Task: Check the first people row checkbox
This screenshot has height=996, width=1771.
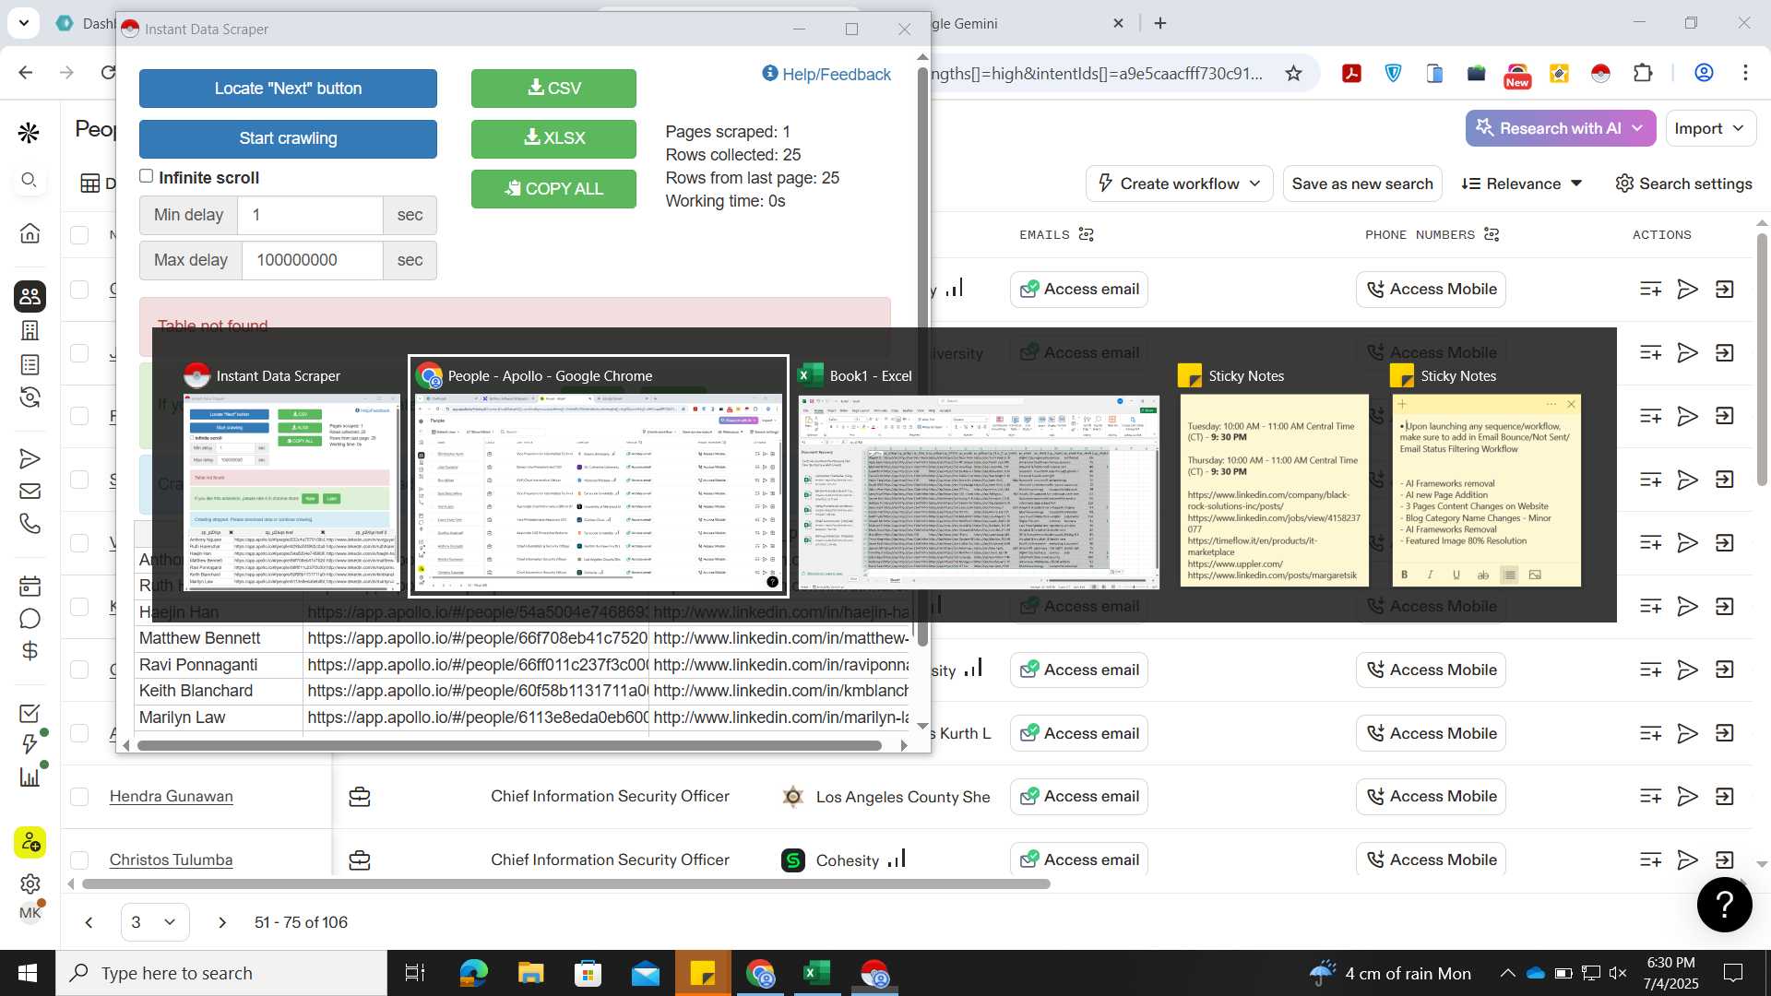Action: (x=79, y=290)
